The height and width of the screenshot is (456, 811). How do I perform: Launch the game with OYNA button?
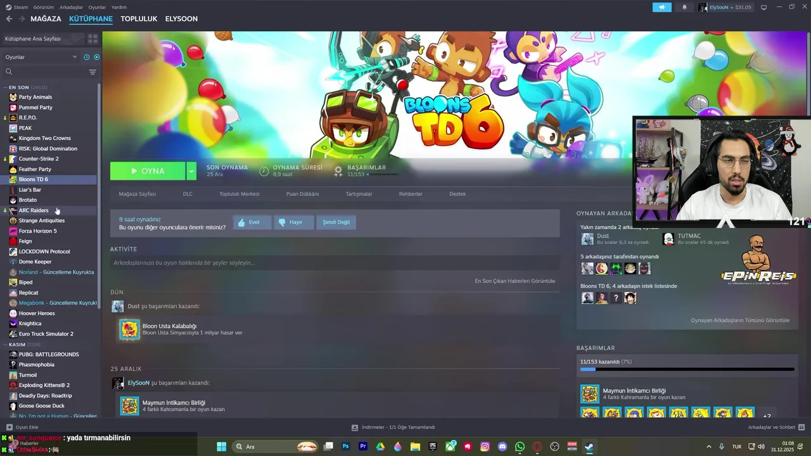148,171
